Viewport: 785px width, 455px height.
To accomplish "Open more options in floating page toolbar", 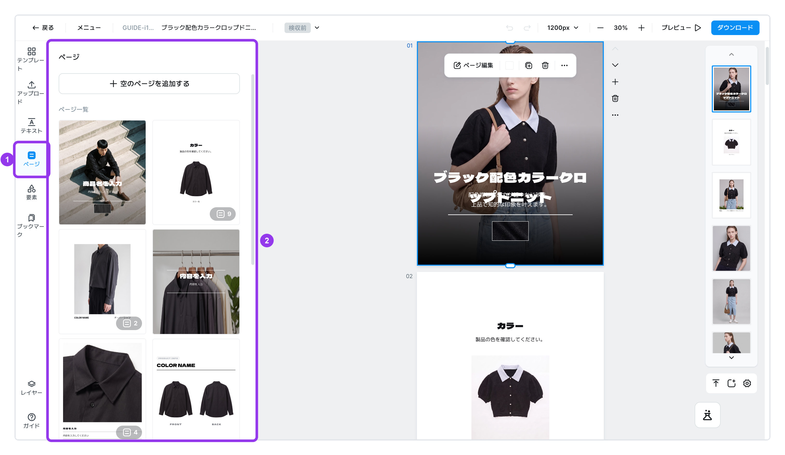I will pyautogui.click(x=564, y=65).
